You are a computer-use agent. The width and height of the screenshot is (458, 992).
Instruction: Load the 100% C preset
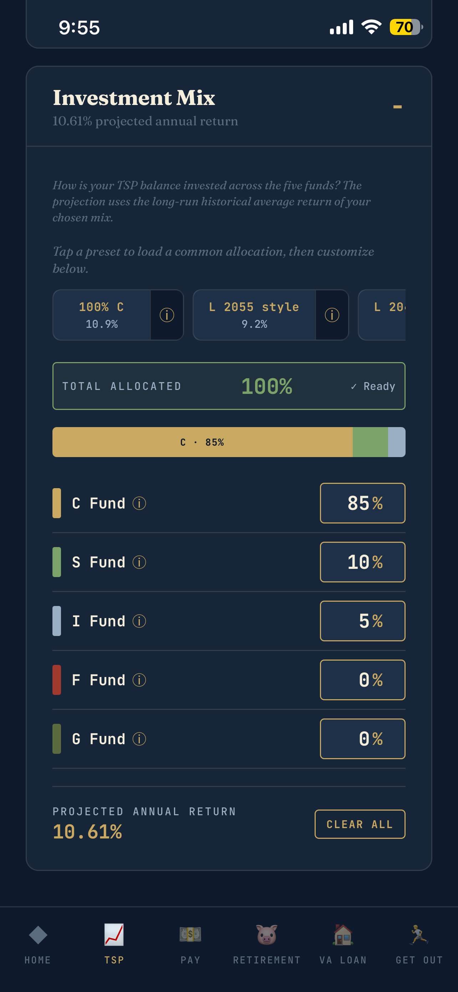[x=102, y=315]
